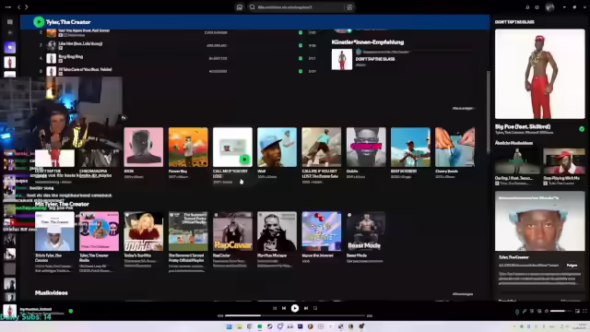The image size is (590, 332).
Task: Open the lyrics microphone icon
Action: click(525, 312)
